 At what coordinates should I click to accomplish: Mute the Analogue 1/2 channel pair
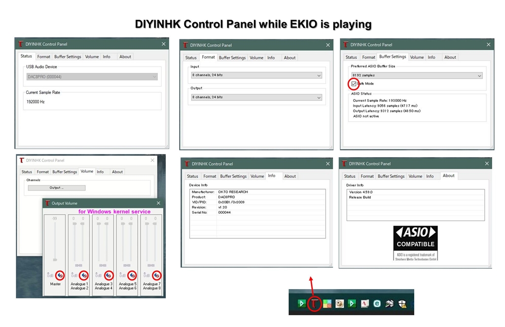click(84, 275)
